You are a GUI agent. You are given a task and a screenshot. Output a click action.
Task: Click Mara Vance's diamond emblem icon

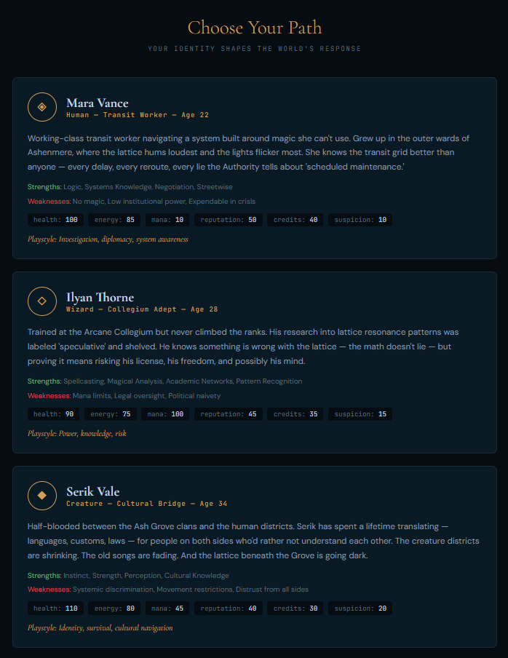click(41, 107)
